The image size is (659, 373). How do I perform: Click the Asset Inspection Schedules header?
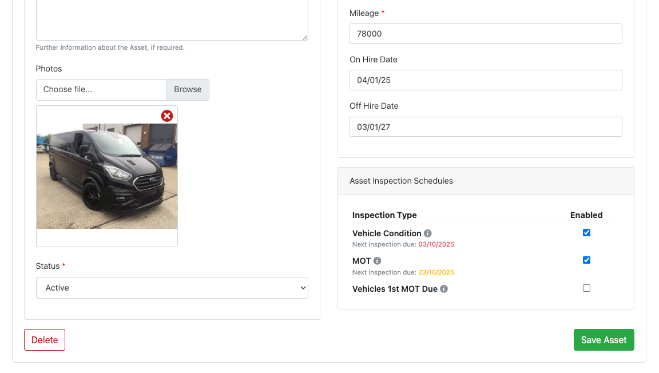[401, 181]
